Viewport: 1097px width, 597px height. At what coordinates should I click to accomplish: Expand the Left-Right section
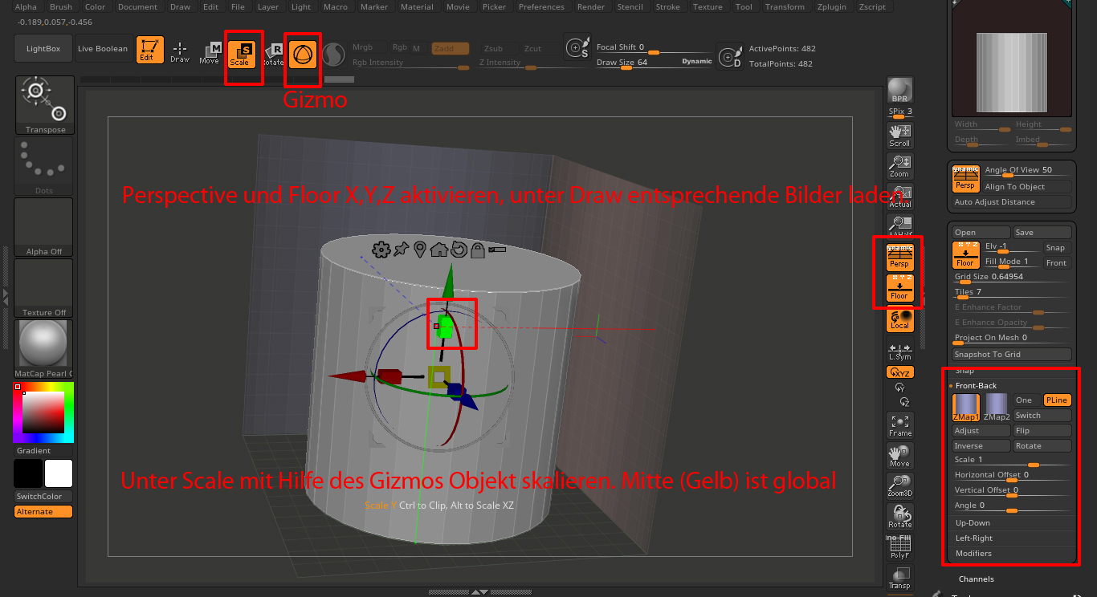point(973,538)
